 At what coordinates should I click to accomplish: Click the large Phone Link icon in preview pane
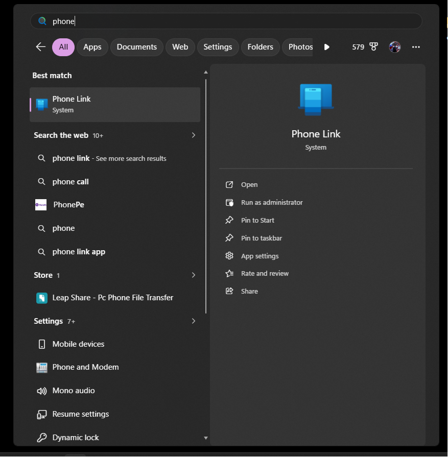316,100
